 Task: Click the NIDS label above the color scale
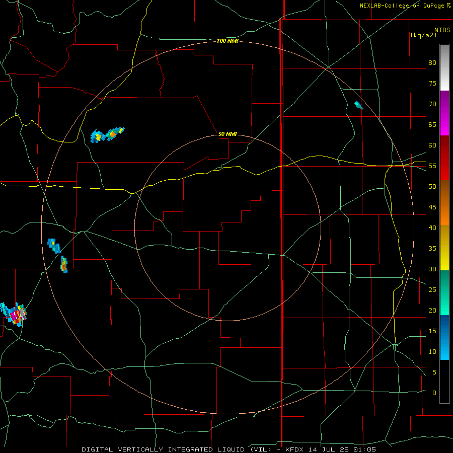click(x=442, y=30)
